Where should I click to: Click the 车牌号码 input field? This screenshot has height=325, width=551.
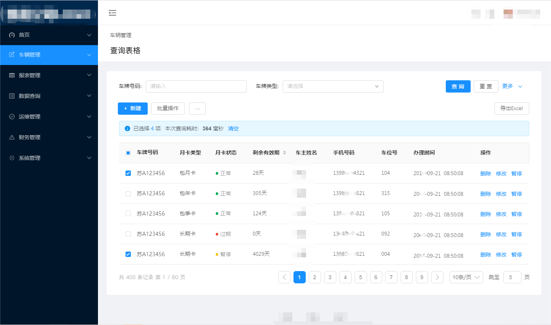click(x=196, y=86)
